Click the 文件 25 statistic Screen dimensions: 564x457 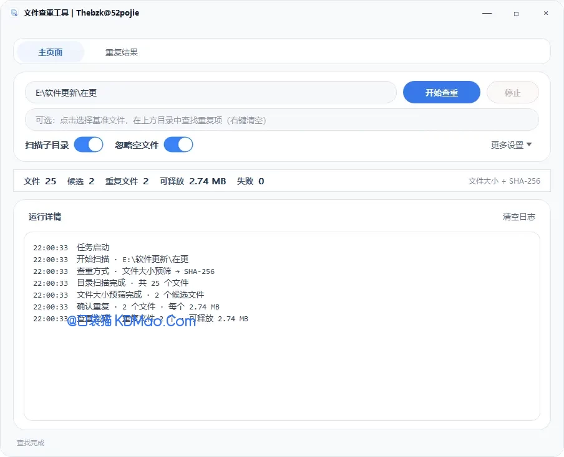click(x=40, y=181)
